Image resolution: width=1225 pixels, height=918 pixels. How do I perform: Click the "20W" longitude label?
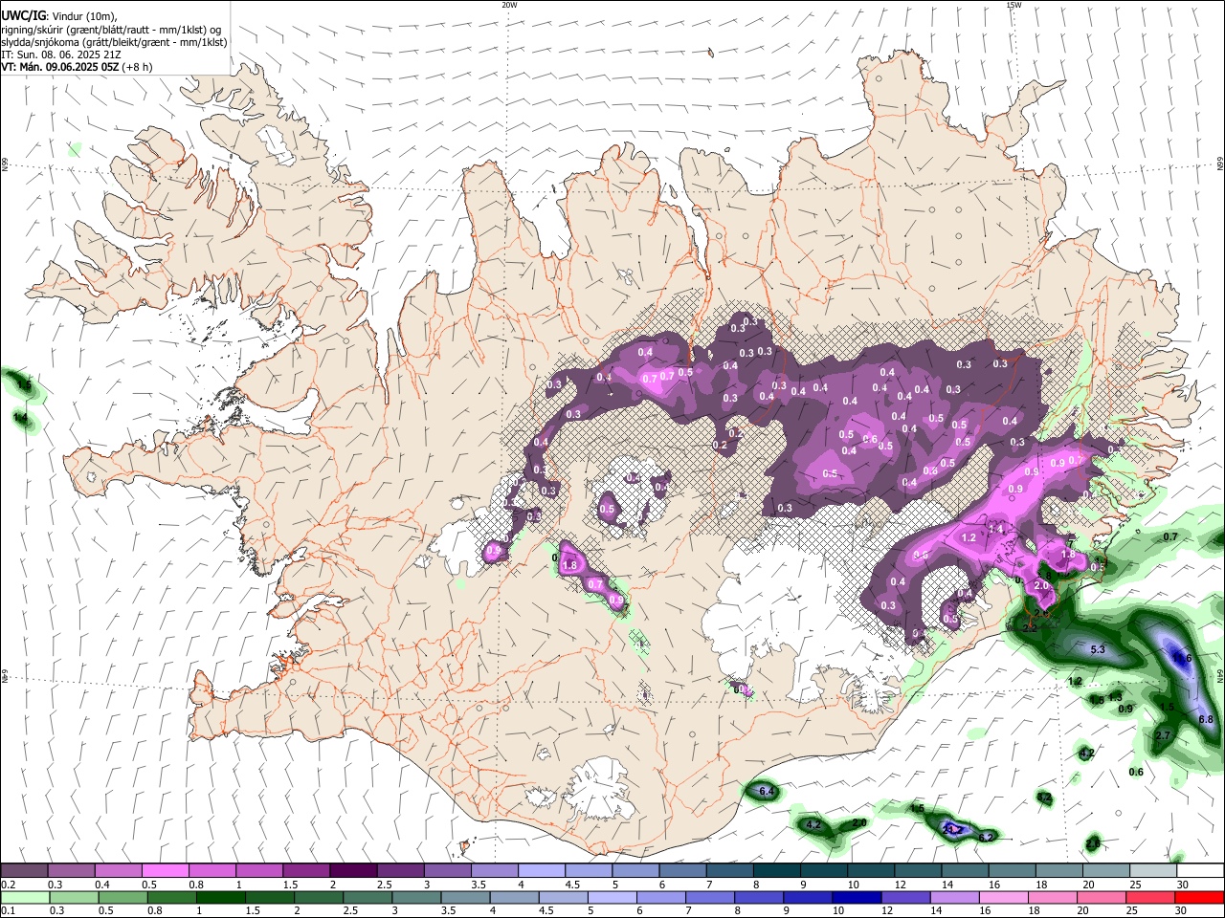[509, 5]
